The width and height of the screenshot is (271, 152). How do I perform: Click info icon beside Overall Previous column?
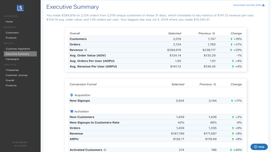pos(214,33)
